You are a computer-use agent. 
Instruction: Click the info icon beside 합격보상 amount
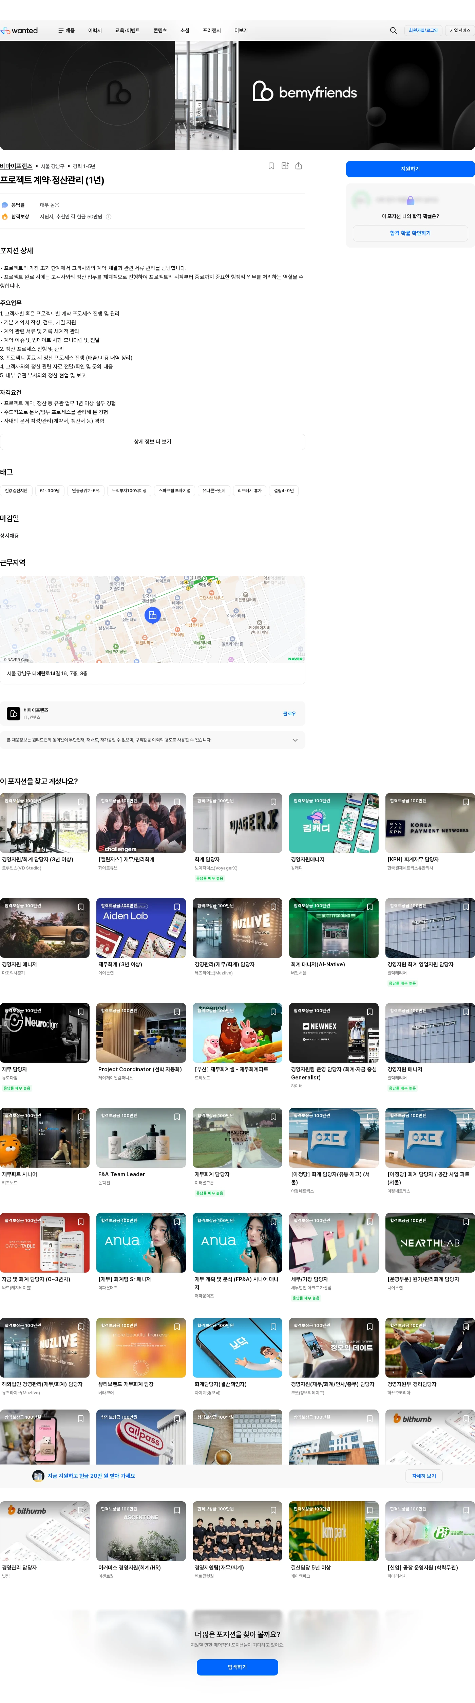[x=109, y=217]
